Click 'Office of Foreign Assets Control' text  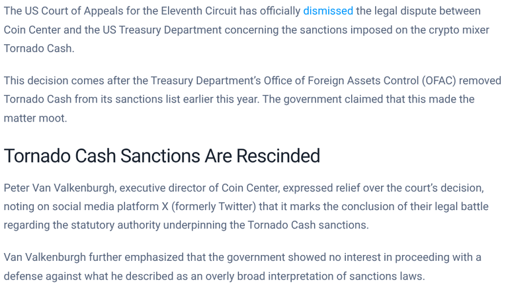[341, 81]
